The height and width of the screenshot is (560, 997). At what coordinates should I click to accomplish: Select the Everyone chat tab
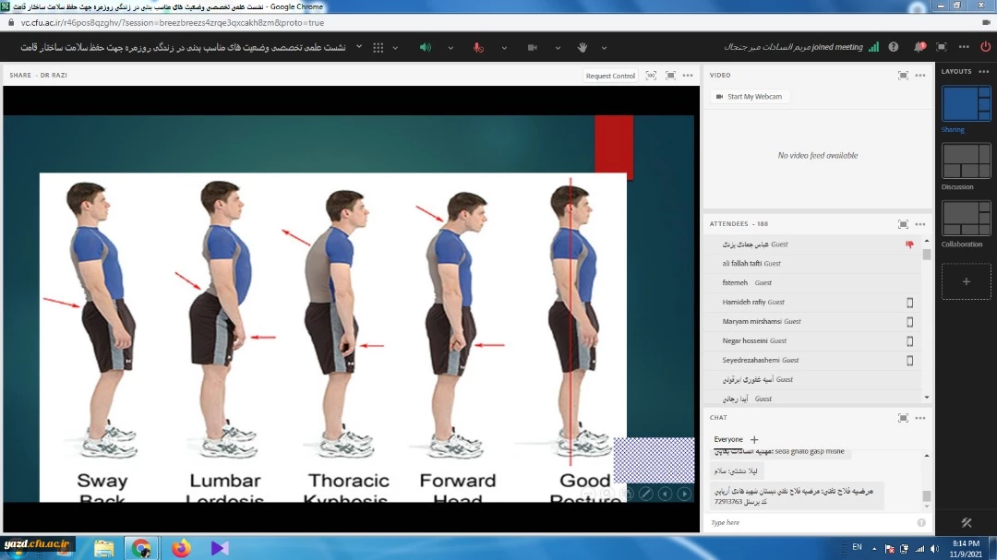pyautogui.click(x=727, y=439)
